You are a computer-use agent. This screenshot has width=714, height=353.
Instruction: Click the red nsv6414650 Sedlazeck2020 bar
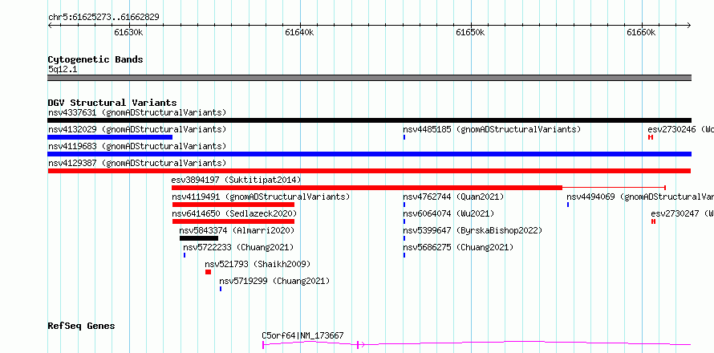click(x=233, y=221)
